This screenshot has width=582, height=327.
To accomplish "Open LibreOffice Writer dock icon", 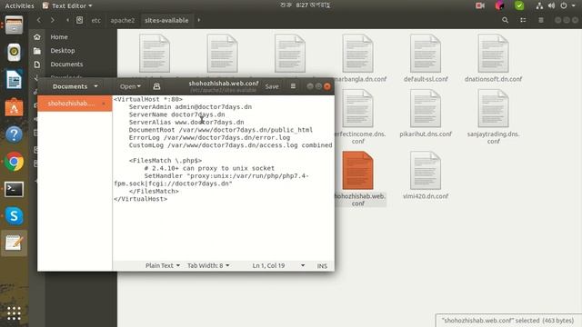I will [14, 79].
